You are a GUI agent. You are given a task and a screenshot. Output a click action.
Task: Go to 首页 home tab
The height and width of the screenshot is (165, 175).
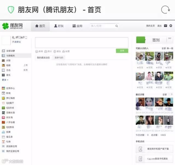(40, 26)
